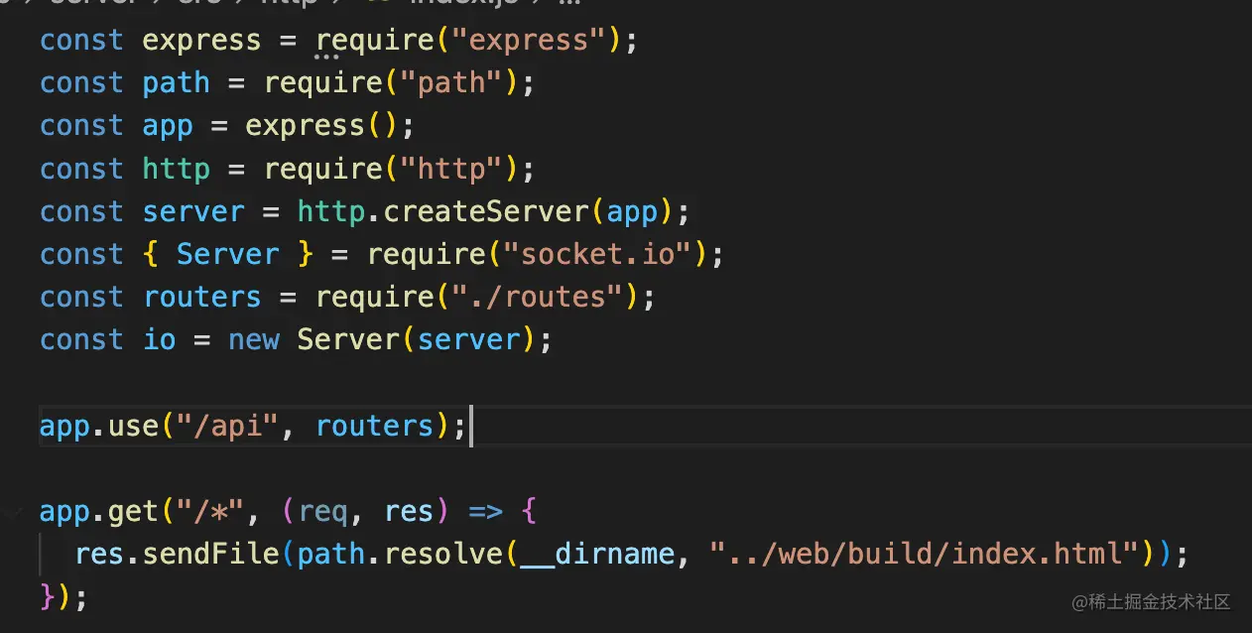Click the new keyword before Server(server)
This screenshot has width=1252, height=633.
254,339
